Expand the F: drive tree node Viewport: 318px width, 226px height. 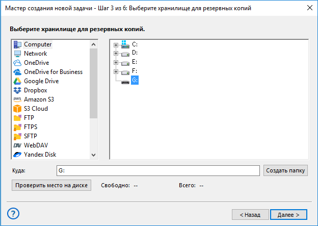coord(116,71)
